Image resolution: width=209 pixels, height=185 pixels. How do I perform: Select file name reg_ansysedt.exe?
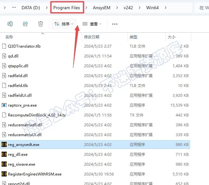23,145
